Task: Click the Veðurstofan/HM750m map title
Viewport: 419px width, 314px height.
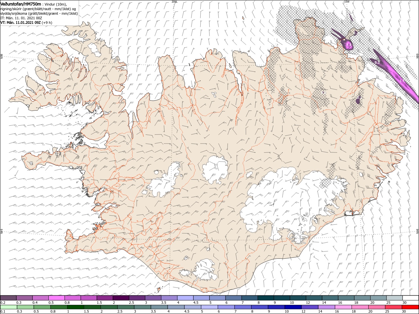Action: tap(21, 4)
